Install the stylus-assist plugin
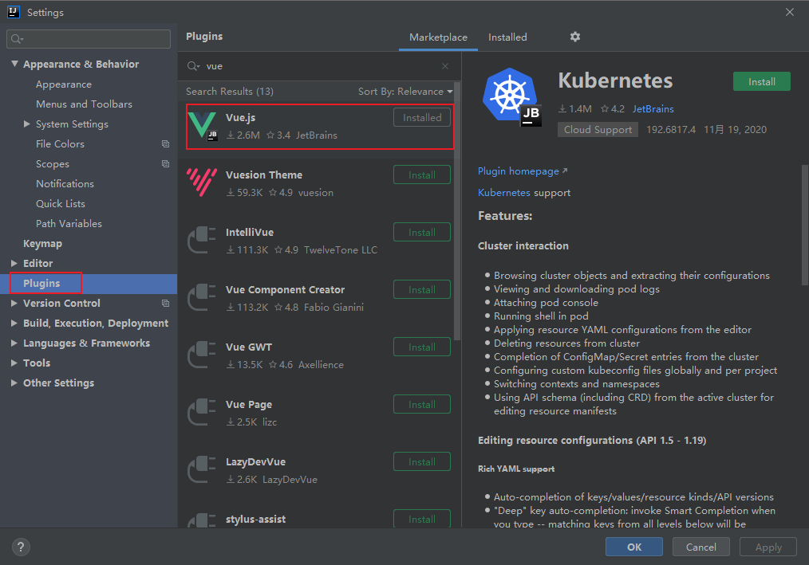809x565 pixels. [422, 519]
